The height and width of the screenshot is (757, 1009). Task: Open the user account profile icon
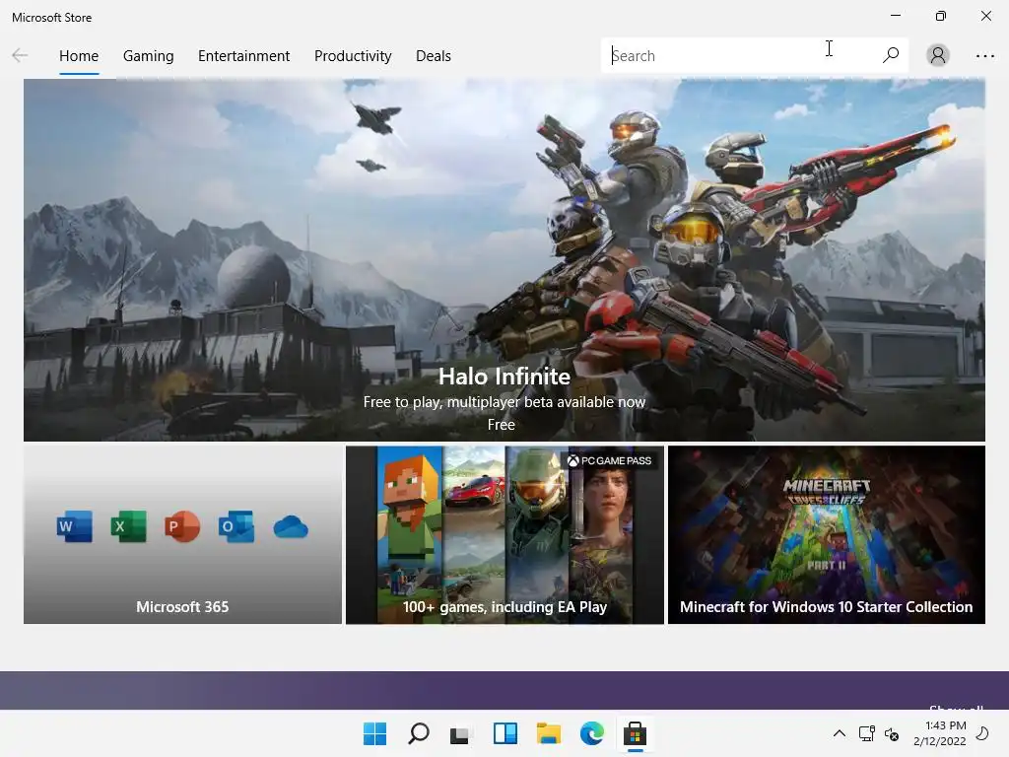[938, 55]
